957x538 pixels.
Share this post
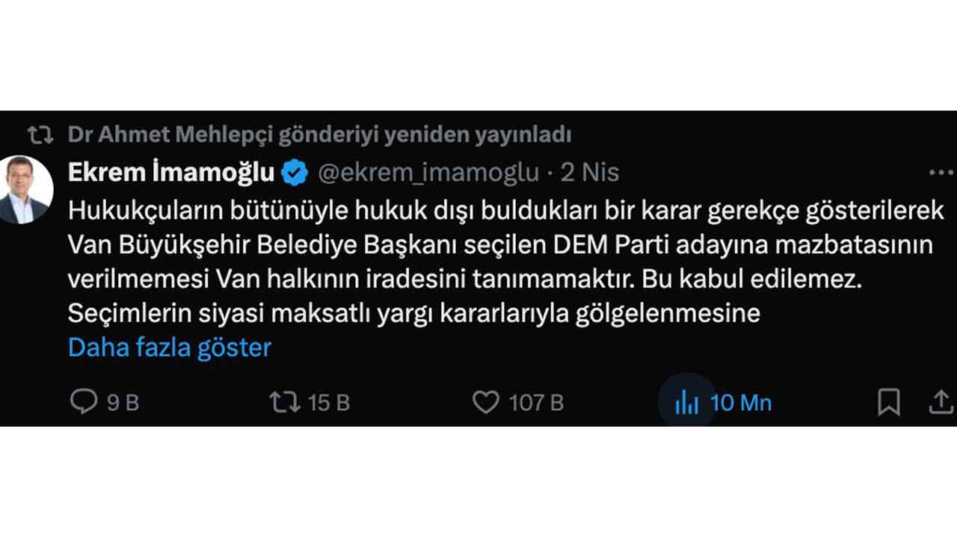[x=941, y=402]
